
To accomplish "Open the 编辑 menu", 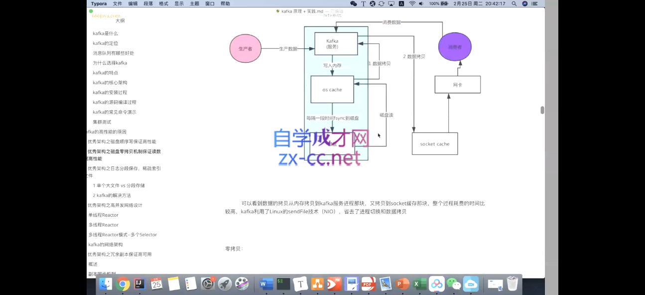I will (x=133, y=3).
